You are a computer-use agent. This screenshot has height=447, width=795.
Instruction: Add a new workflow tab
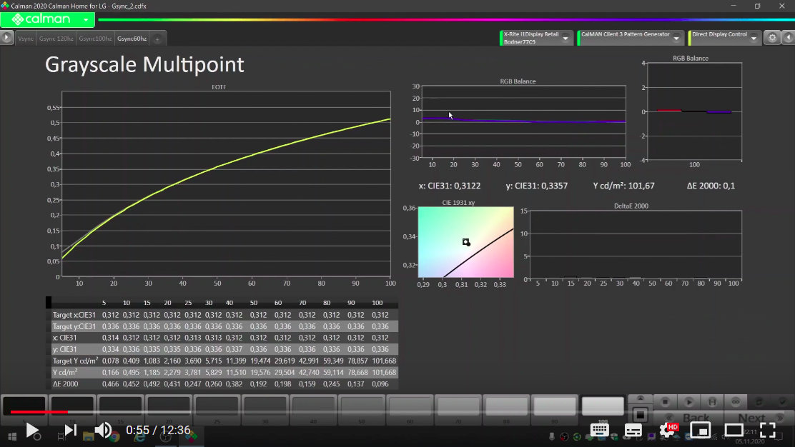pos(157,38)
